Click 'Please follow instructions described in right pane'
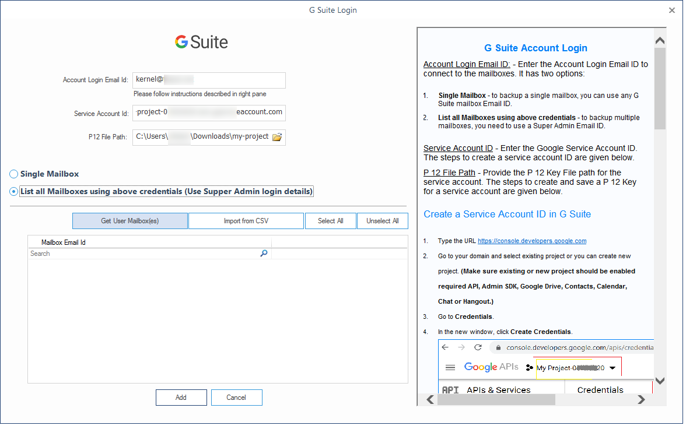 (x=200, y=94)
